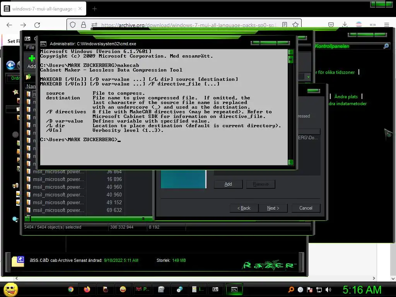Image resolution: width=396 pixels, height=297 pixels.
Task: Open the 'för olika tidszoner' link
Action: 336,72
